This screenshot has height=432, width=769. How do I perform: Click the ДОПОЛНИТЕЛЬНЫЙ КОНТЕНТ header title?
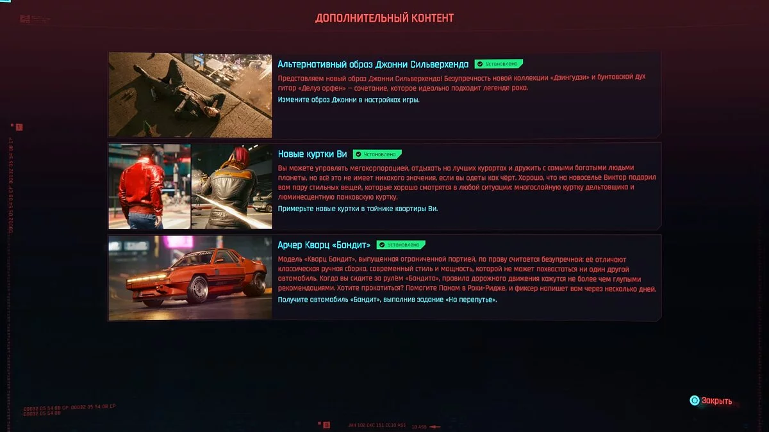pyautogui.click(x=384, y=18)
